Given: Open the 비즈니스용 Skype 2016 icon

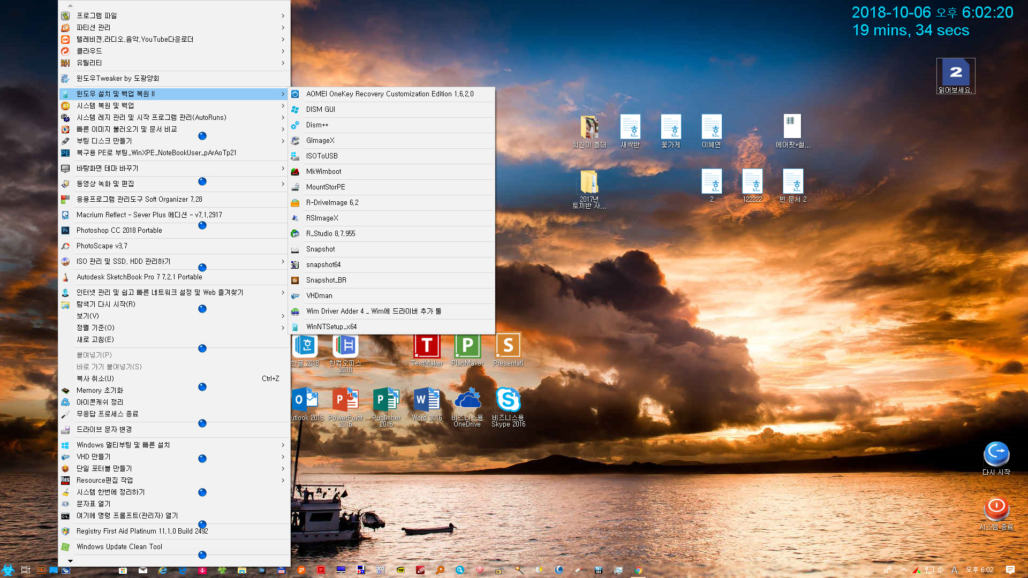Looking at the screenshot, I should click(508, 407).
